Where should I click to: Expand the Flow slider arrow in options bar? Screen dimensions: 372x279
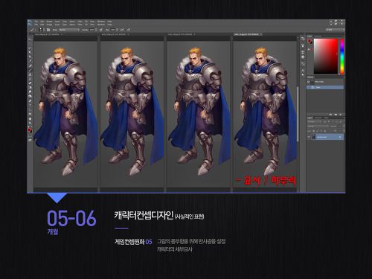(117, 30)
